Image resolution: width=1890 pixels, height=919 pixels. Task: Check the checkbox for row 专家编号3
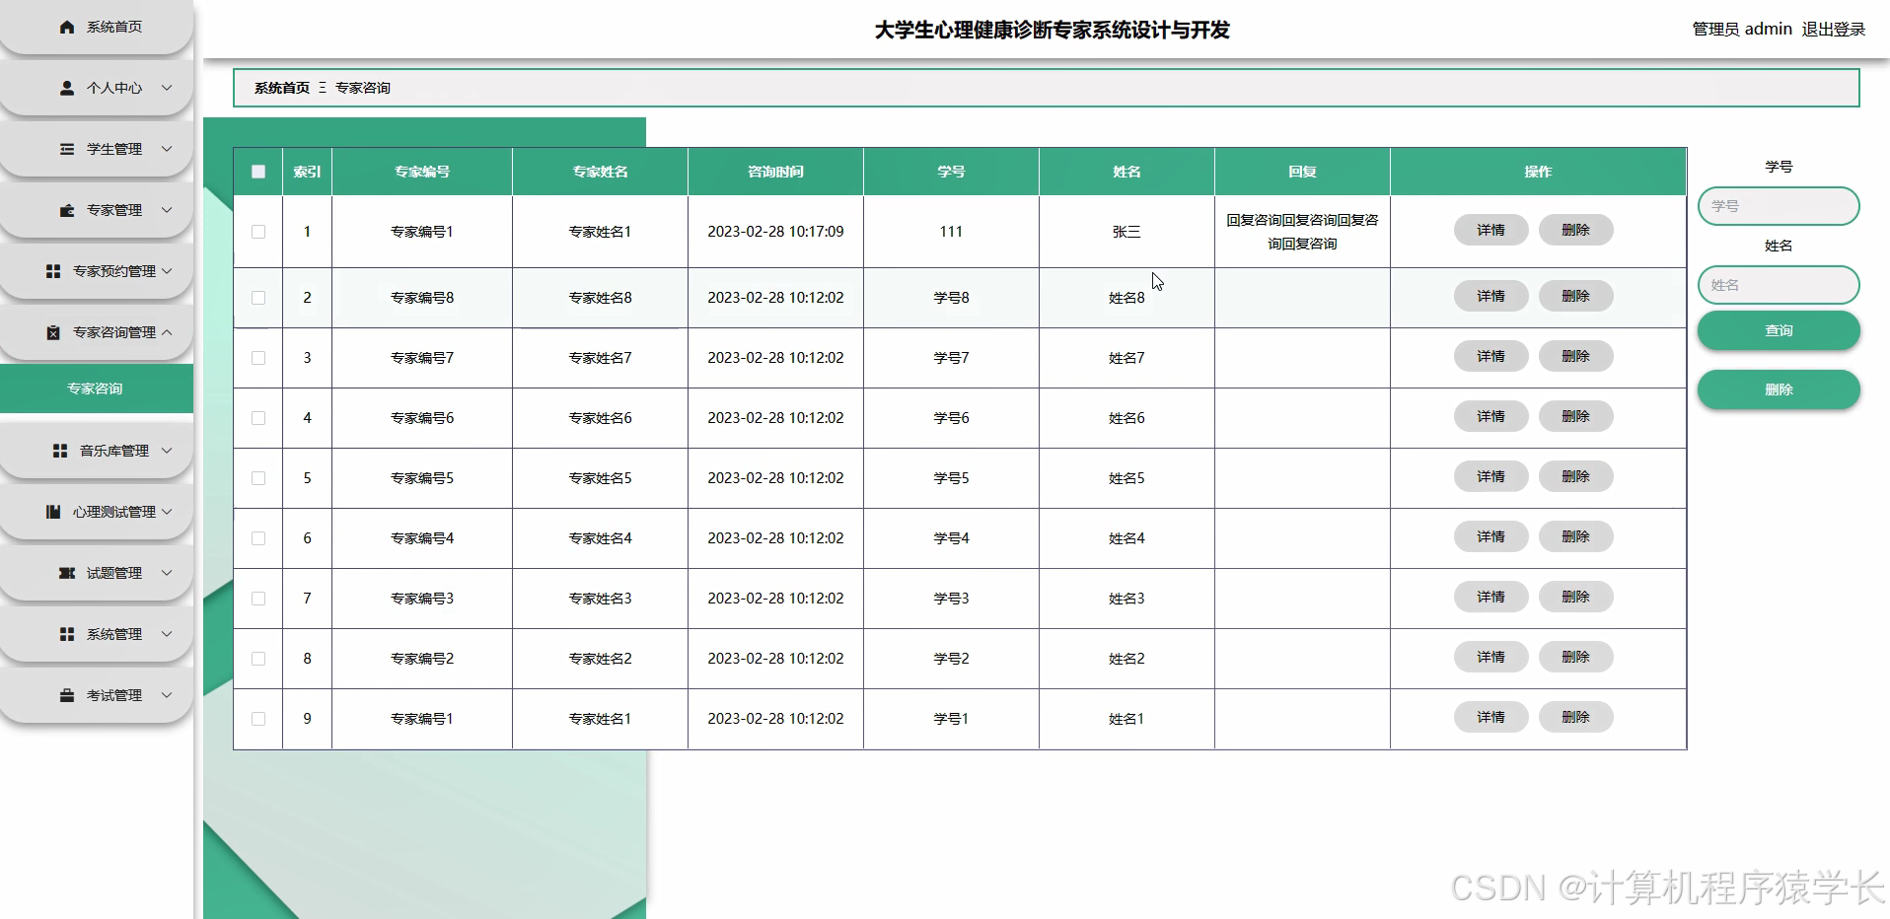pyautogui.click(x=258, y=599)
